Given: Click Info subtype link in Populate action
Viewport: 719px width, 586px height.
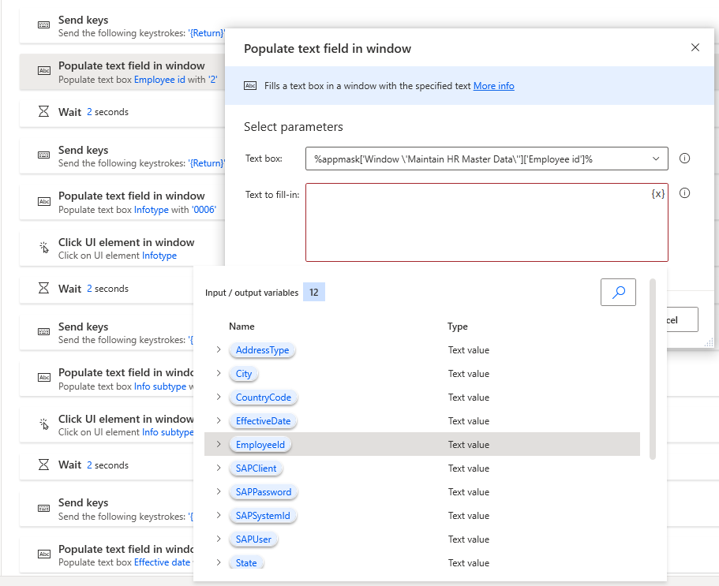Looking at the screenshot, I should click(160, 386).
